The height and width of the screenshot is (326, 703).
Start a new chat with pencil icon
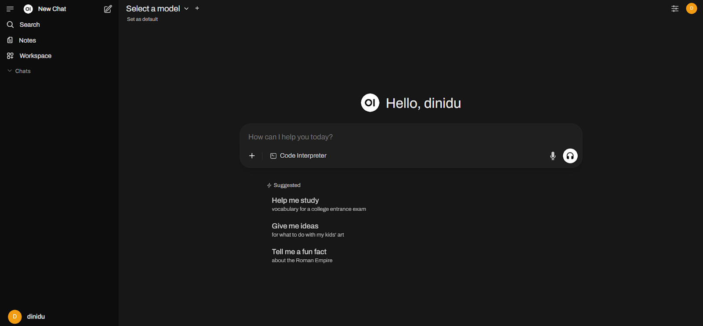click(108, 9)
